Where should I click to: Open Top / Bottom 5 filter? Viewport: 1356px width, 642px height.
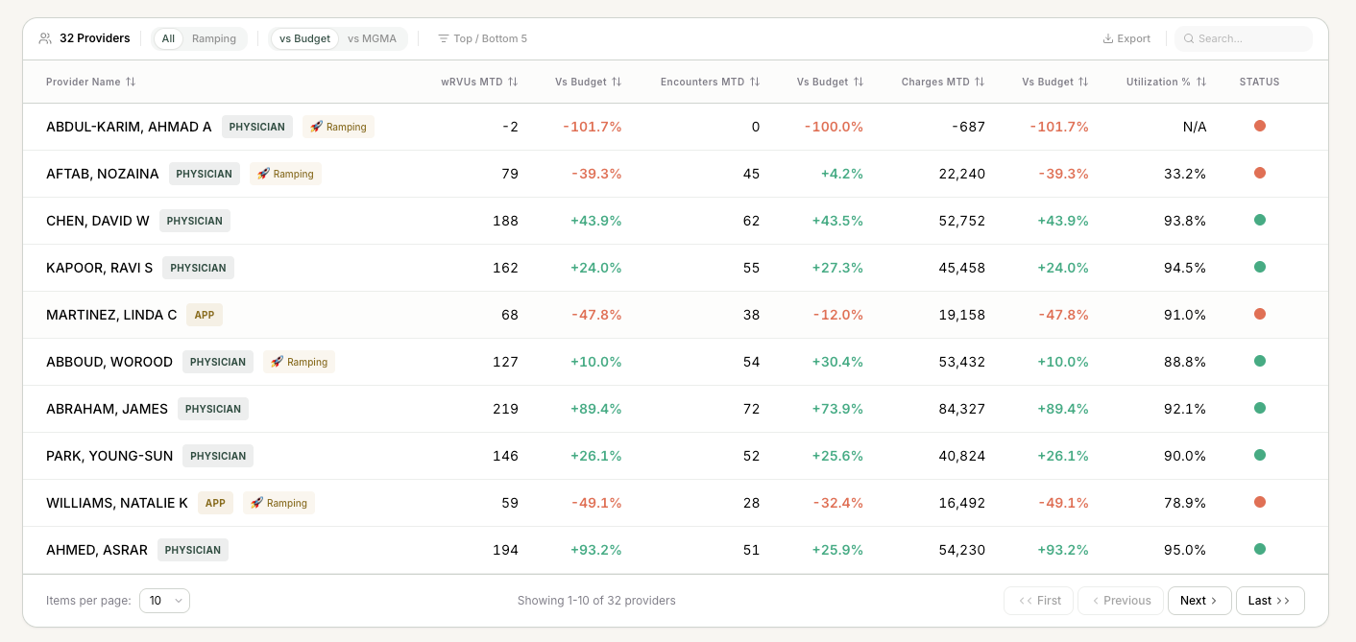pyautogui.click(x=482, y=38)
